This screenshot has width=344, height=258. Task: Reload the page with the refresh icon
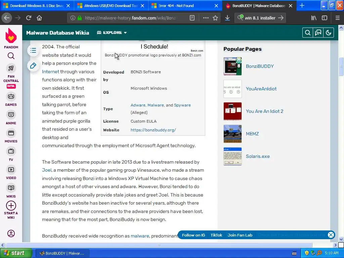[x=29, y=18]
